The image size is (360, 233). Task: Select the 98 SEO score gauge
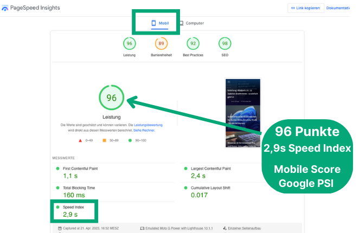click(x=225, y=43)
